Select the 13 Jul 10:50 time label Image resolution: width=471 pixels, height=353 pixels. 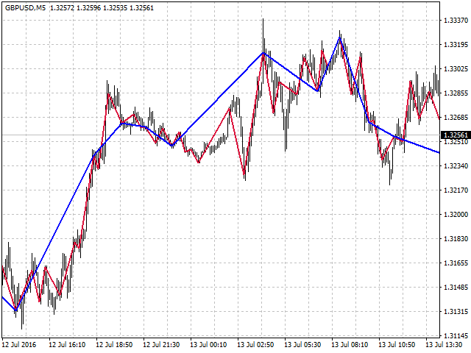tap(397, 345)
